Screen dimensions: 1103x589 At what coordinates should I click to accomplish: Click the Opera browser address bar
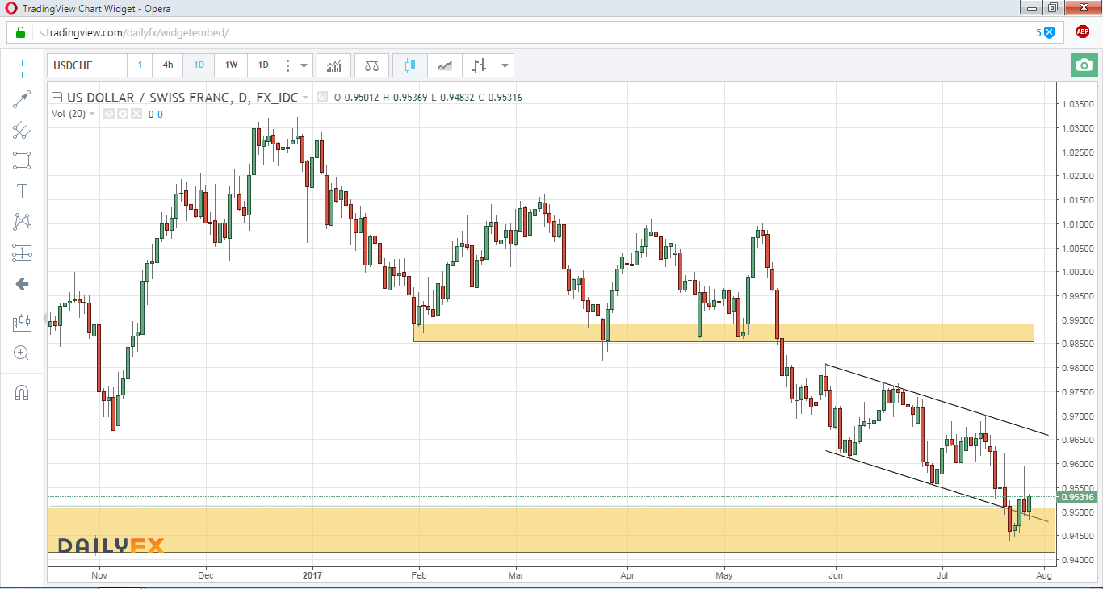click(x=536, y=32)
